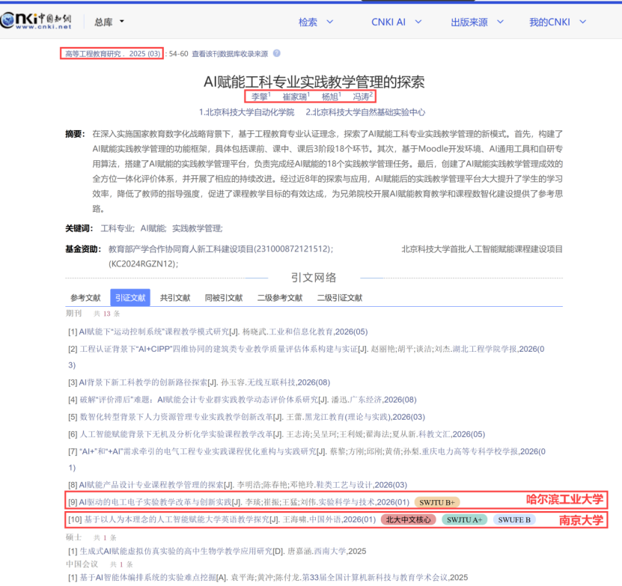
Task: Click the SWJTU B+ badge
Action: click(437, 502)
